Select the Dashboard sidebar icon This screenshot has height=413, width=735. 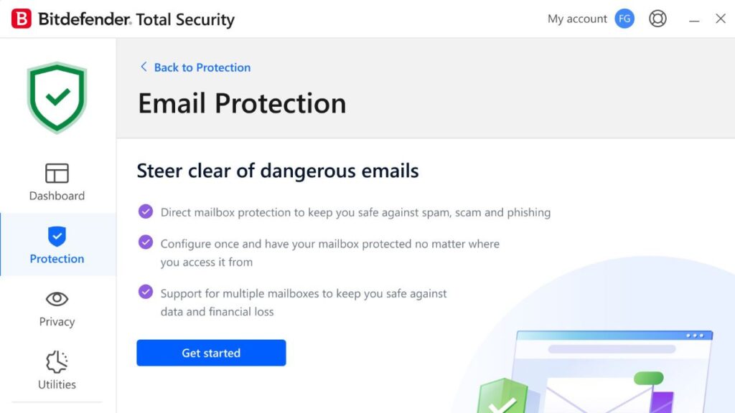[56, 174]
